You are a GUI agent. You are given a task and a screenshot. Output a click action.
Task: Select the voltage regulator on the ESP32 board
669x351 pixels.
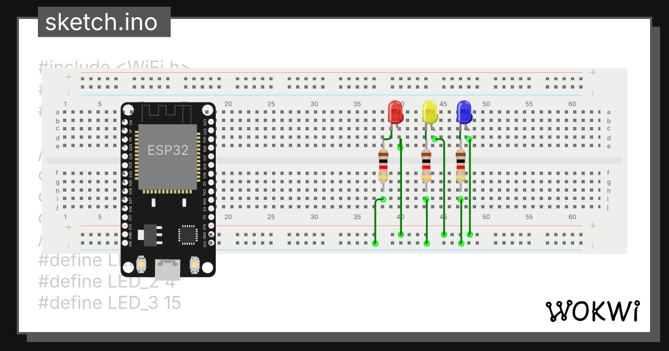151,235
